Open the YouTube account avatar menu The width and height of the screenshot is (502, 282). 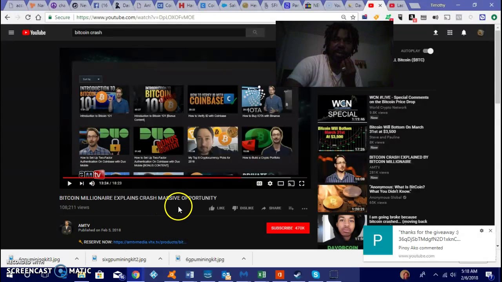point(480,33)
